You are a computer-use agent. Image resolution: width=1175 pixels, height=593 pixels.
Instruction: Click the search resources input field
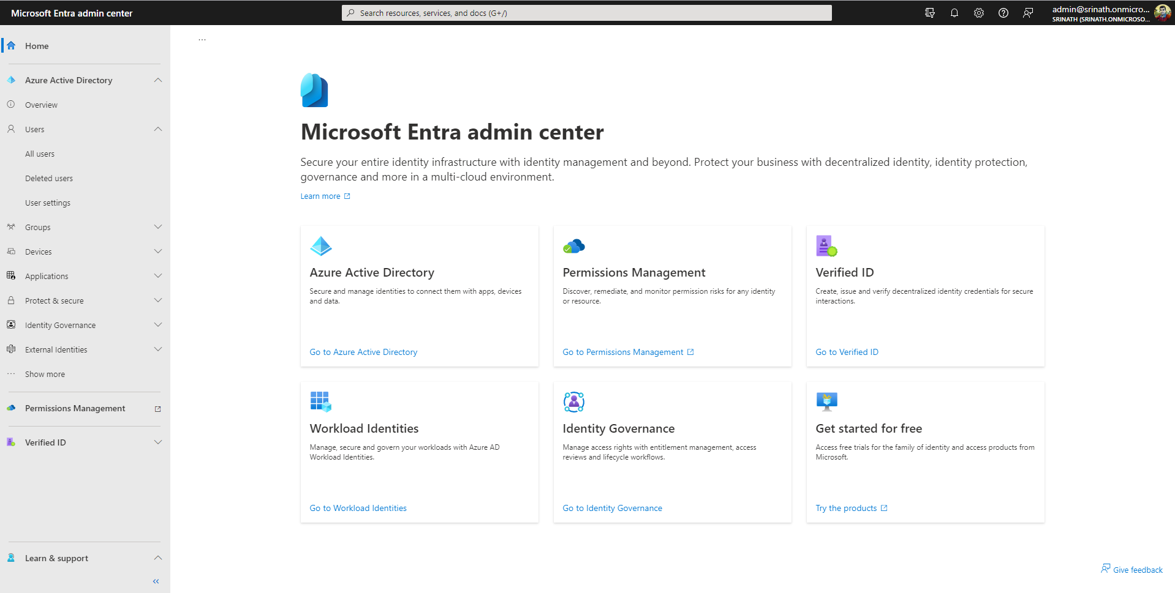pos(586,13)
